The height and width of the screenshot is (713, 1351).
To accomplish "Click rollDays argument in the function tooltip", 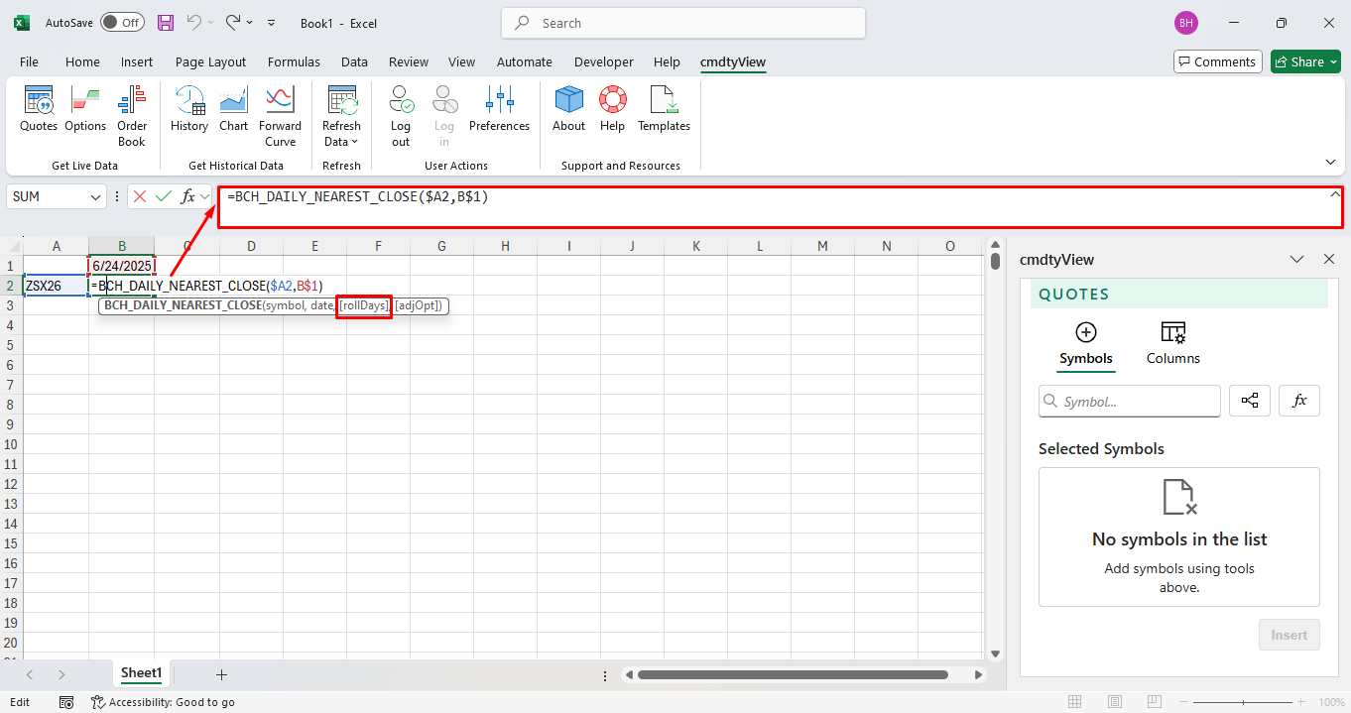I will click(x=364, y=305).
